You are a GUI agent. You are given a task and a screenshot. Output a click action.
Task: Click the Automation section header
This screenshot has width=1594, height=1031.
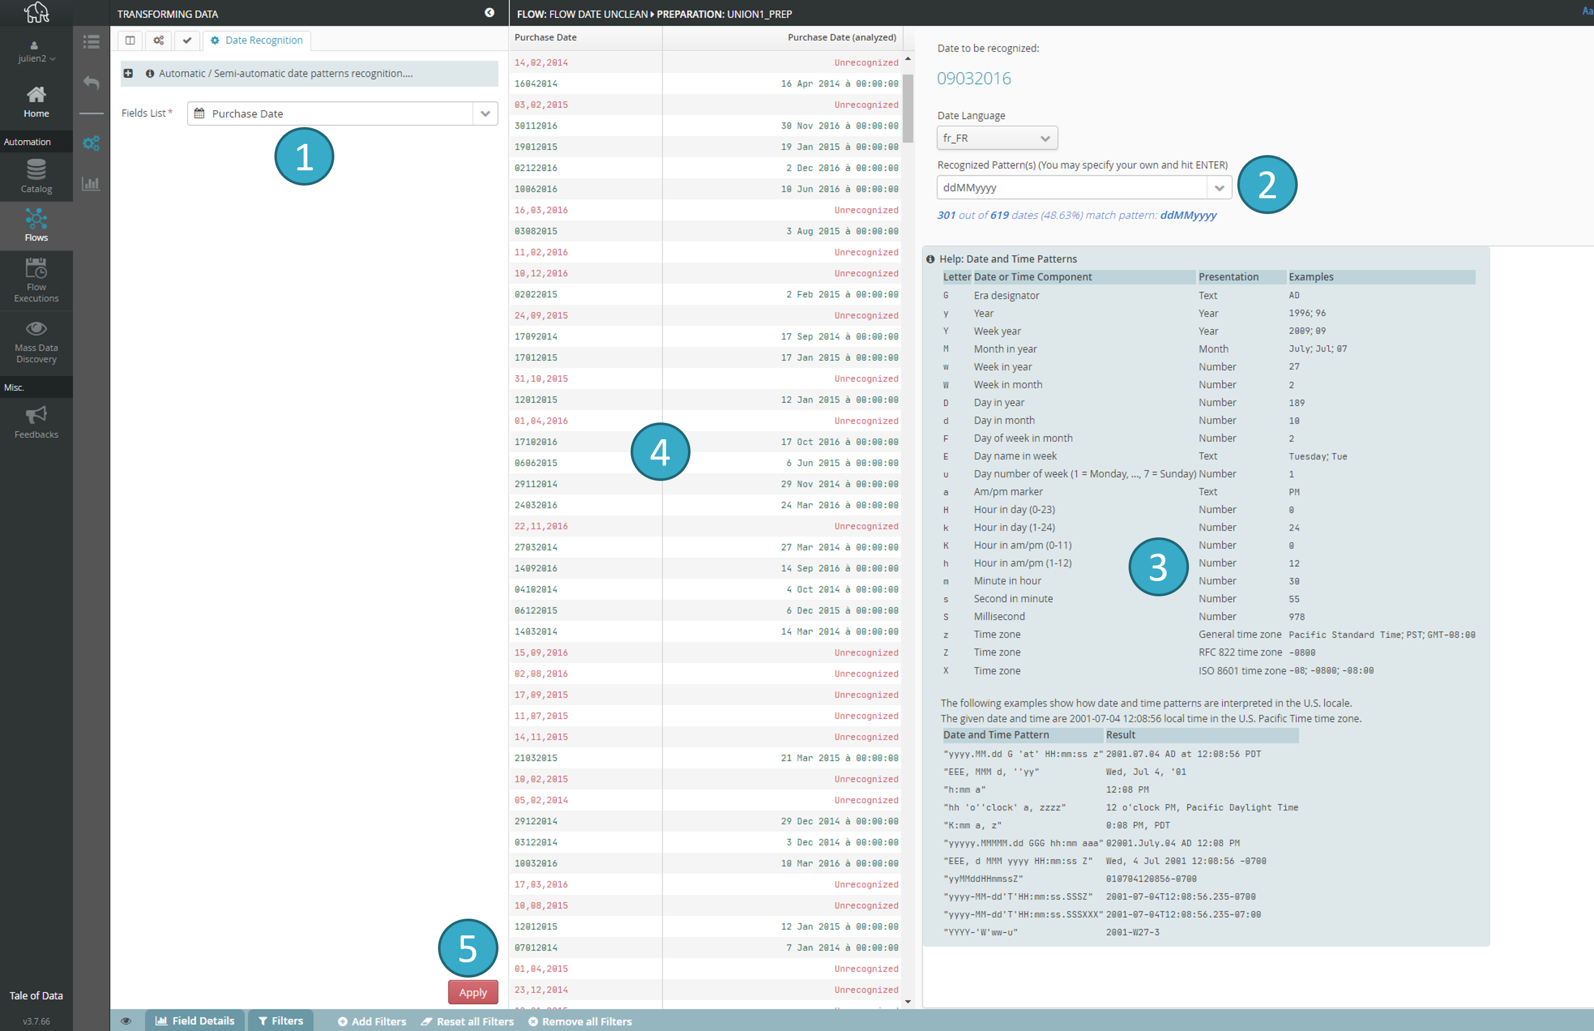36,142
